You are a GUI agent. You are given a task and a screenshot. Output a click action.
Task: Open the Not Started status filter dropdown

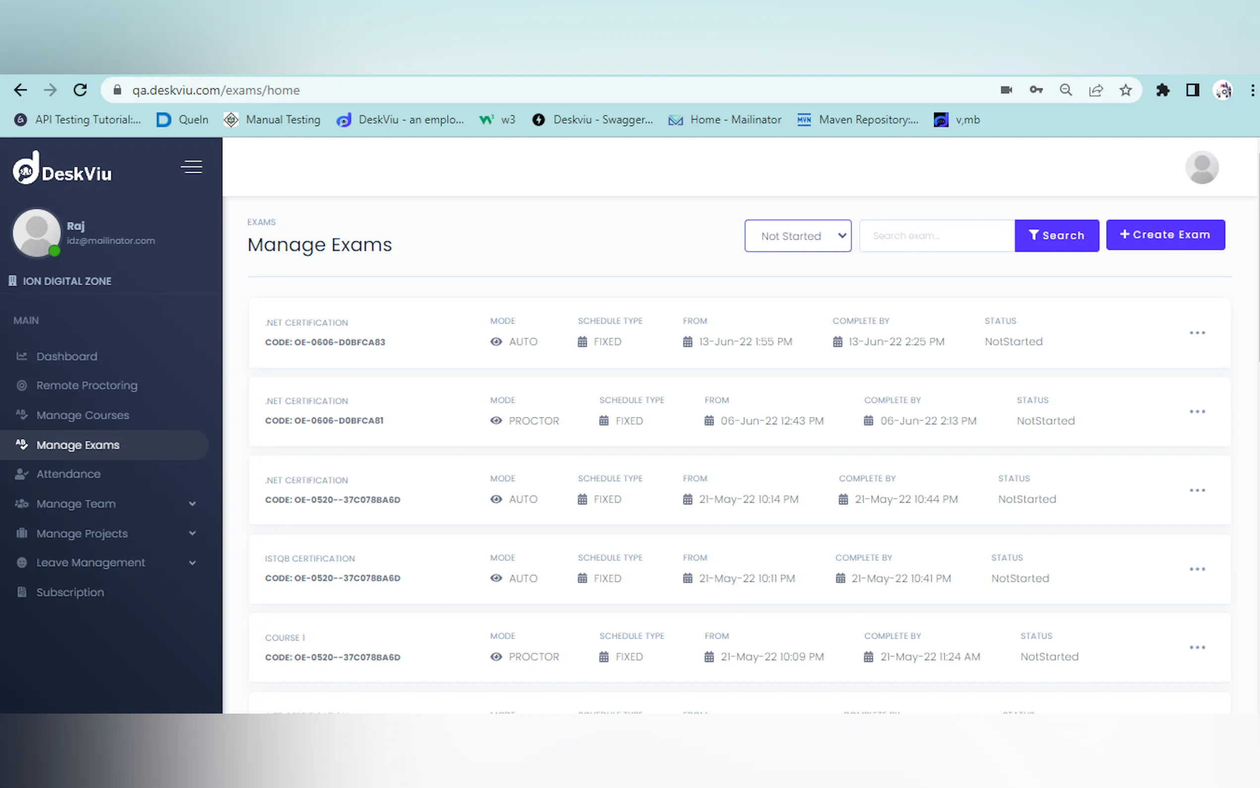click(x=797, y=236)
